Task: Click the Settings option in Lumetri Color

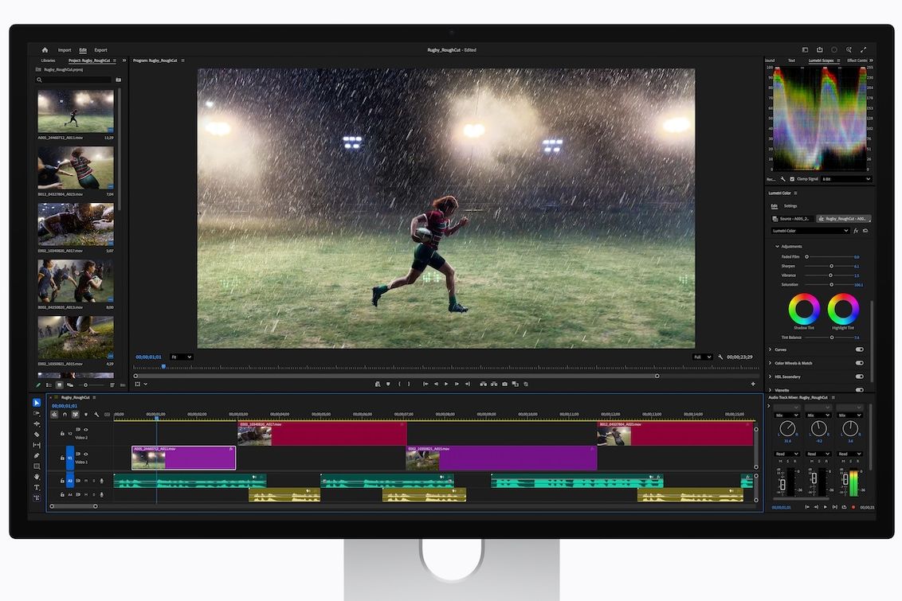Action: [790, 206]
